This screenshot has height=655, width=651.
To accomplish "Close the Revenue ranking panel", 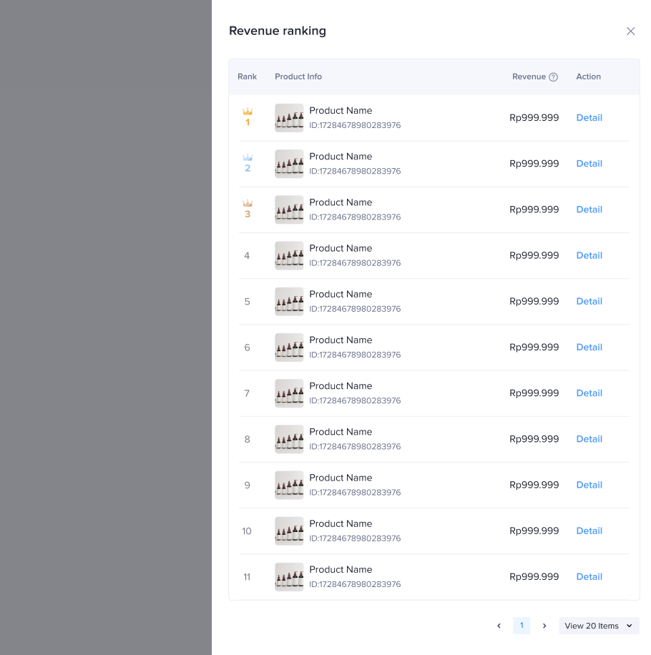I will pyautogui.click(x=630, y=31).
